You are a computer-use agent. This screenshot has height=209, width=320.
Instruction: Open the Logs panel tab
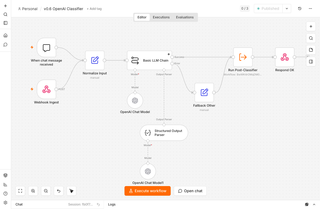pos(112,204)
